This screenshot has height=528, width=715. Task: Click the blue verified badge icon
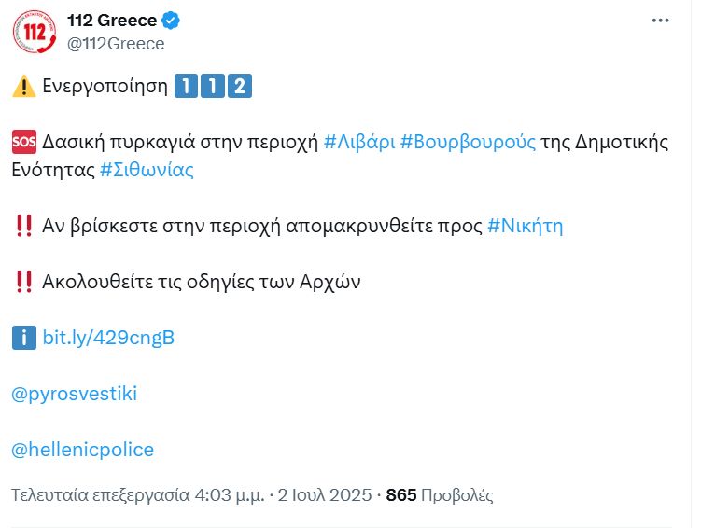coord(171,21)
